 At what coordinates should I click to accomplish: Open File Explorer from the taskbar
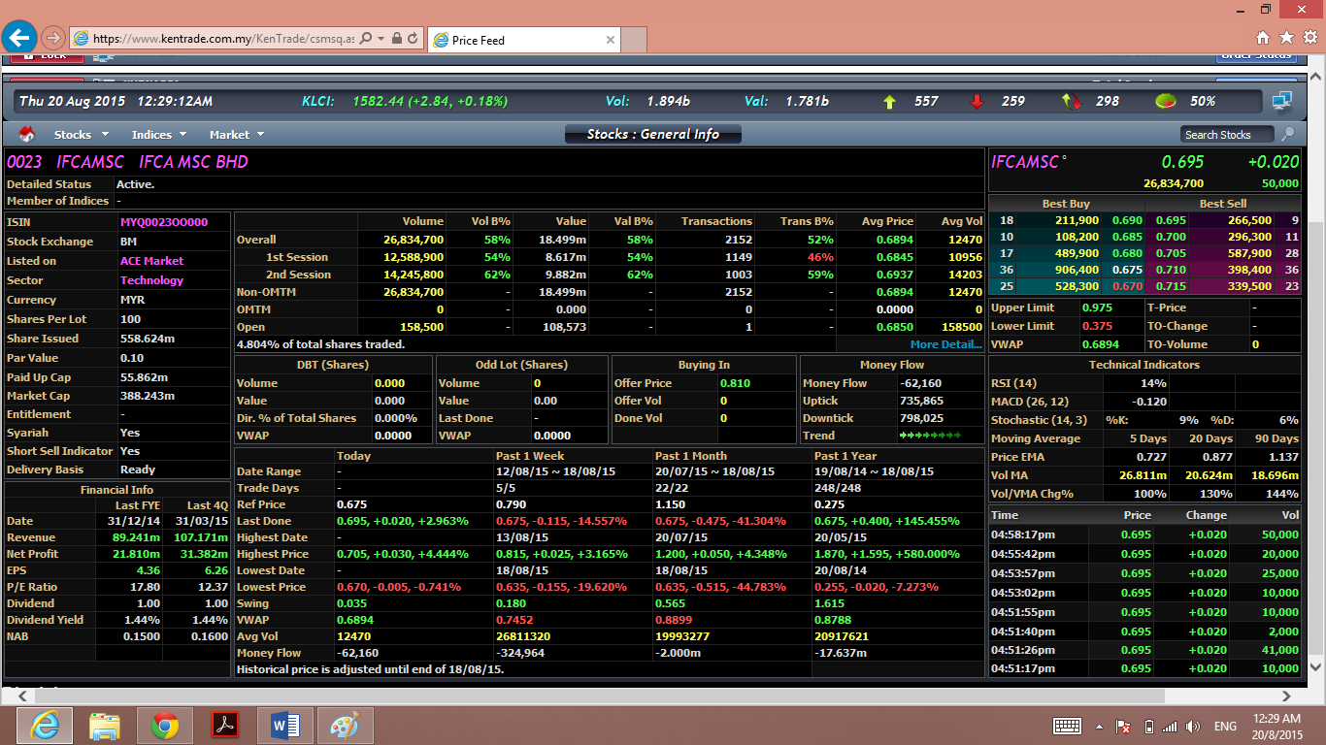pos(104,725)
